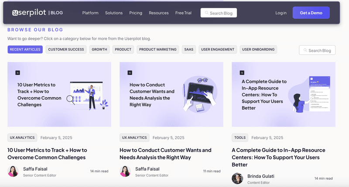Click Saffa Faisal's avatar under second article
This screenshot has width=349, height=187.
[x=125, y=171]
